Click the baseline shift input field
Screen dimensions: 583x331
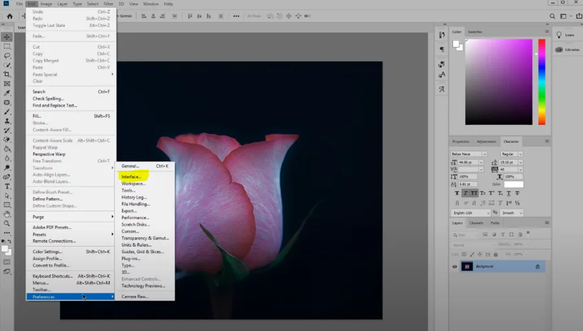(x=468, y=184)
